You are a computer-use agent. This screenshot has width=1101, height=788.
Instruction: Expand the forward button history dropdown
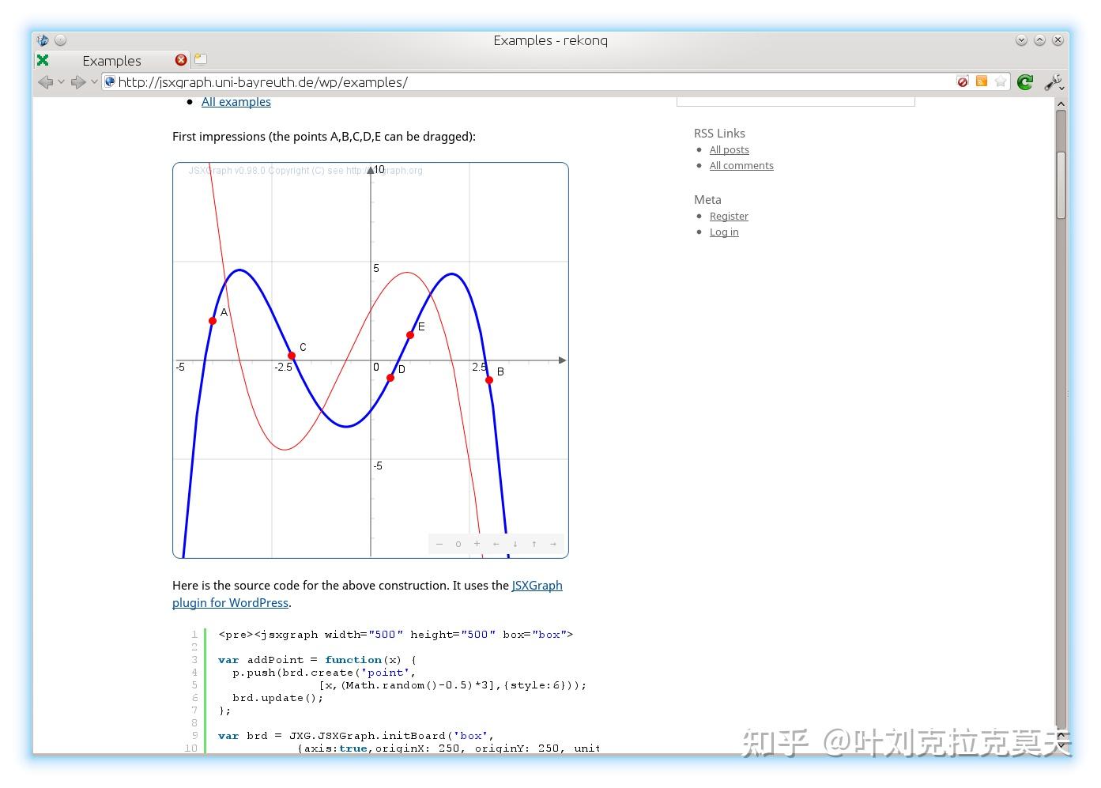click(x=94, y=81)
